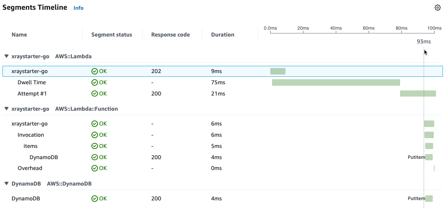Select the xraystarter-go row with response 202

[x=222, y=71]
